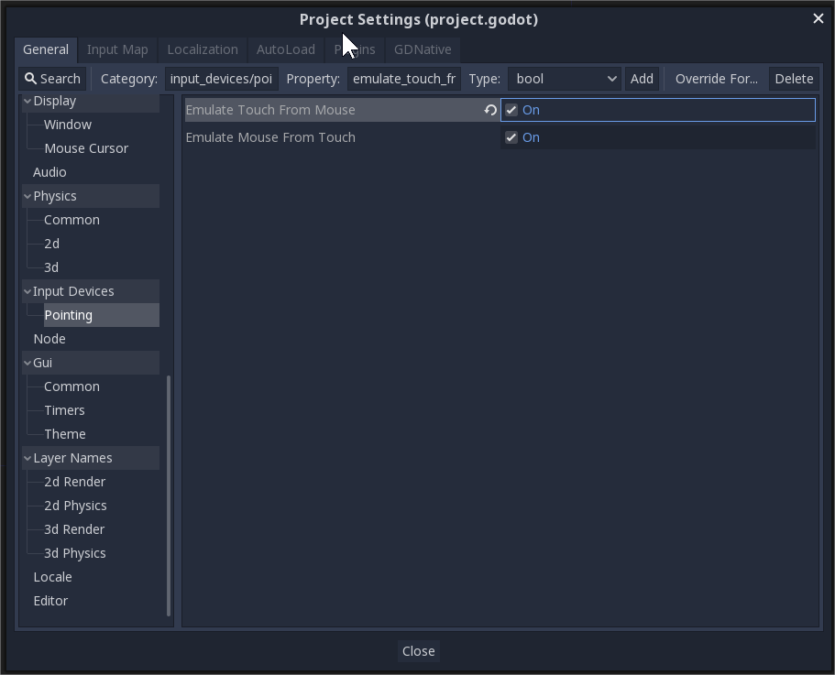Switch to the Localization tab
Screen dimensions: 835x675
(203, 49)
